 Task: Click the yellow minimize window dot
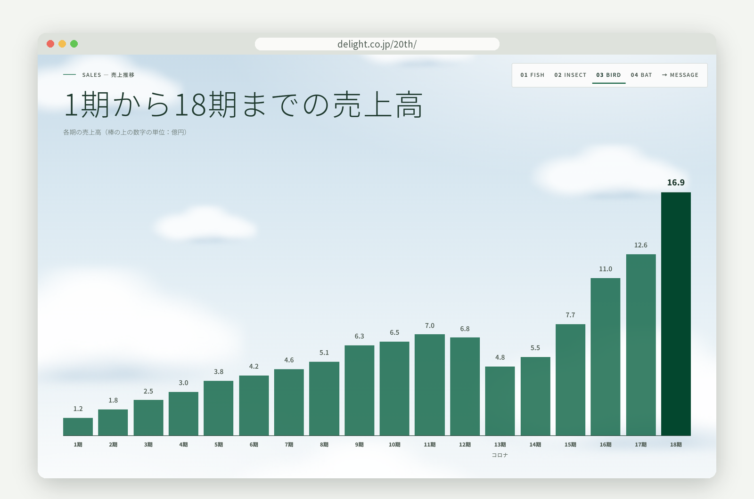click(62, 44)
